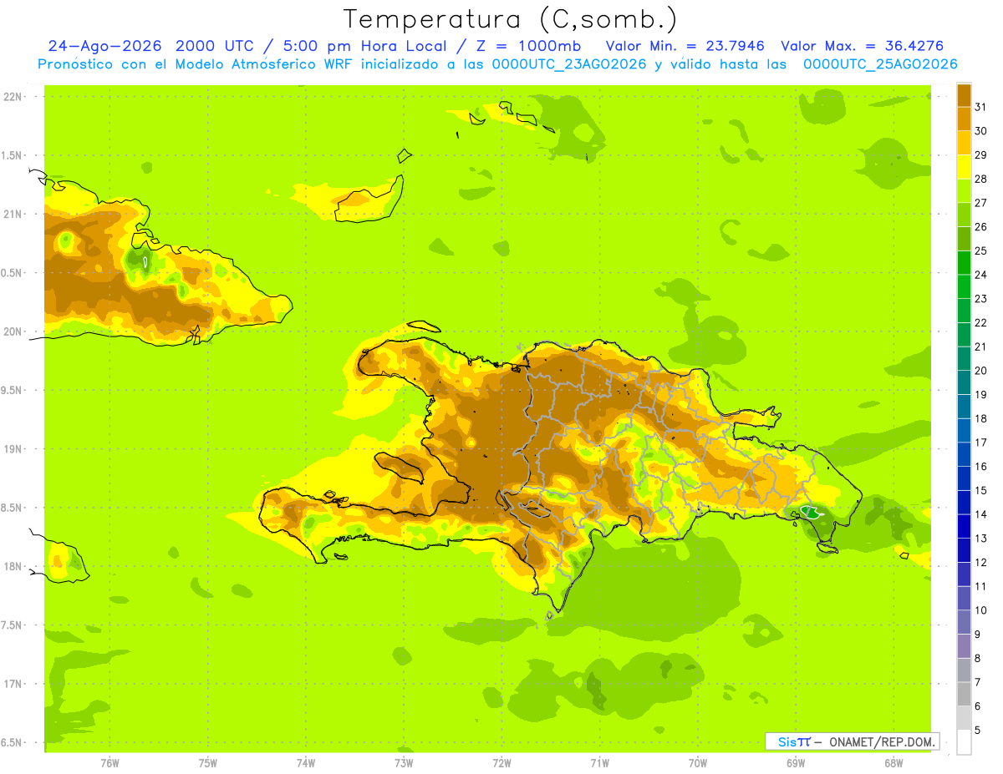Click the '7.5N' latitude axis label
1003x774 pixels.
[12, 625]
